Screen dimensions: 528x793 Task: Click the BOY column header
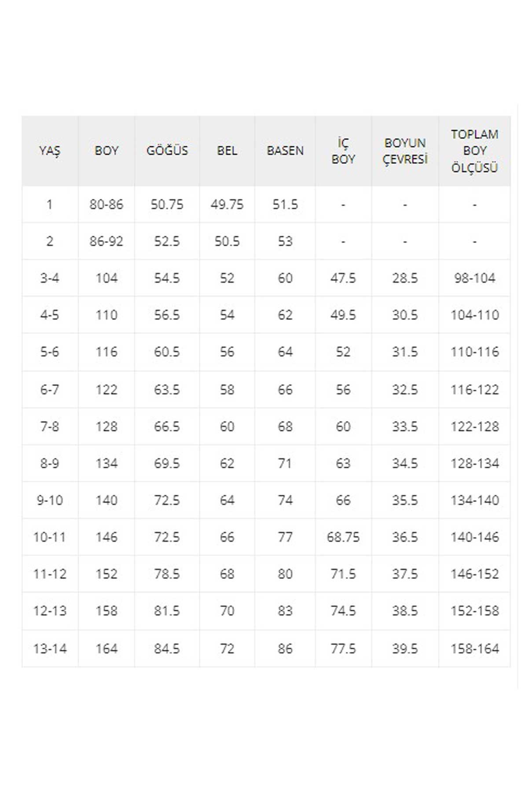(x=106, y=151)
